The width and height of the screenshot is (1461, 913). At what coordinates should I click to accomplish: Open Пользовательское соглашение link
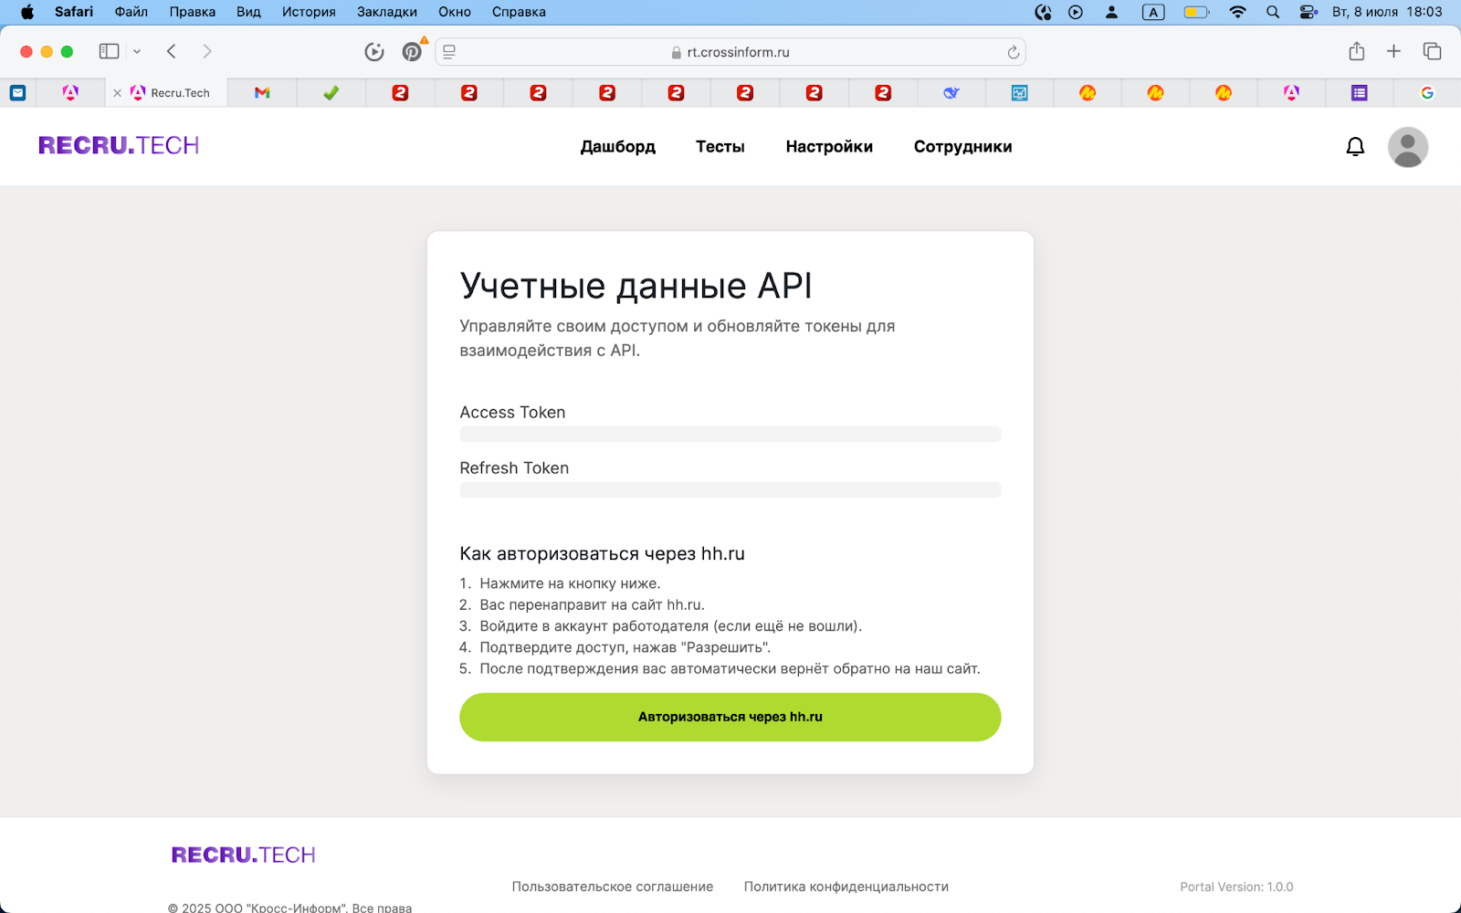tap(613, 887)
